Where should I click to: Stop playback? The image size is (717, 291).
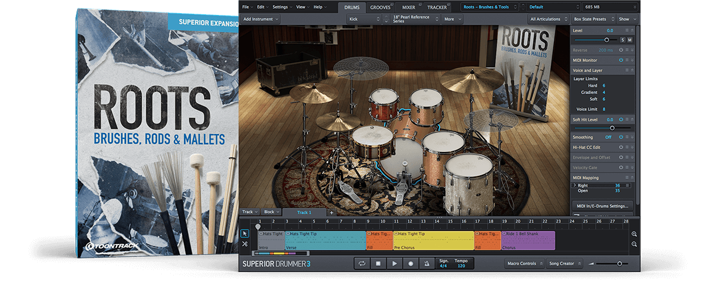378,263
